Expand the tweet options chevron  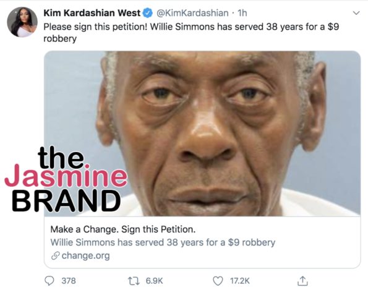coord(356,13)
